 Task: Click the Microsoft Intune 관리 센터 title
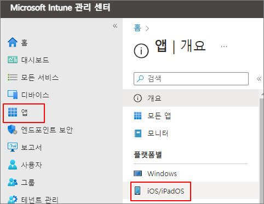point(60,8)
